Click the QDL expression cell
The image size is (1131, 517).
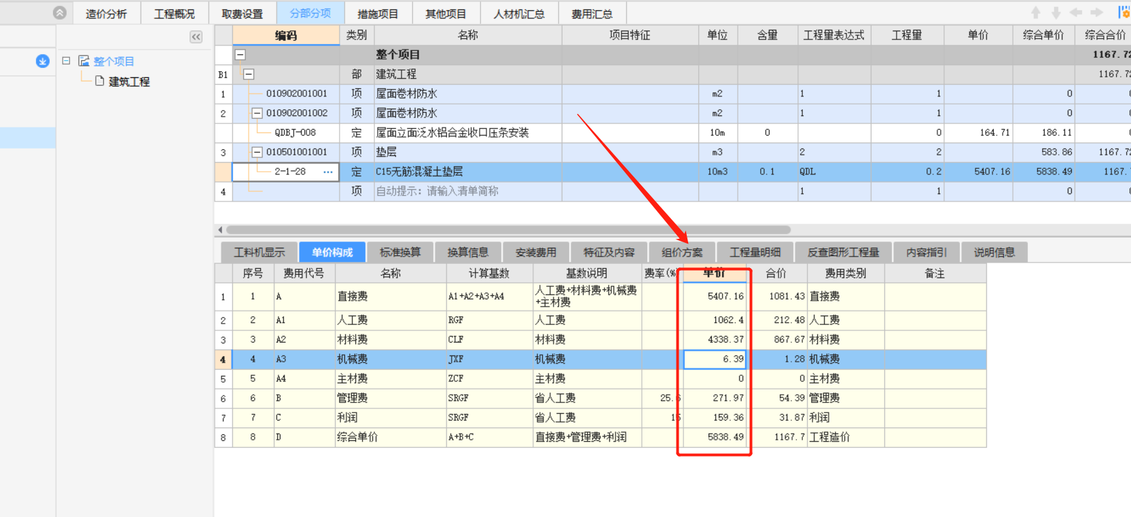[x=834, y=172]
